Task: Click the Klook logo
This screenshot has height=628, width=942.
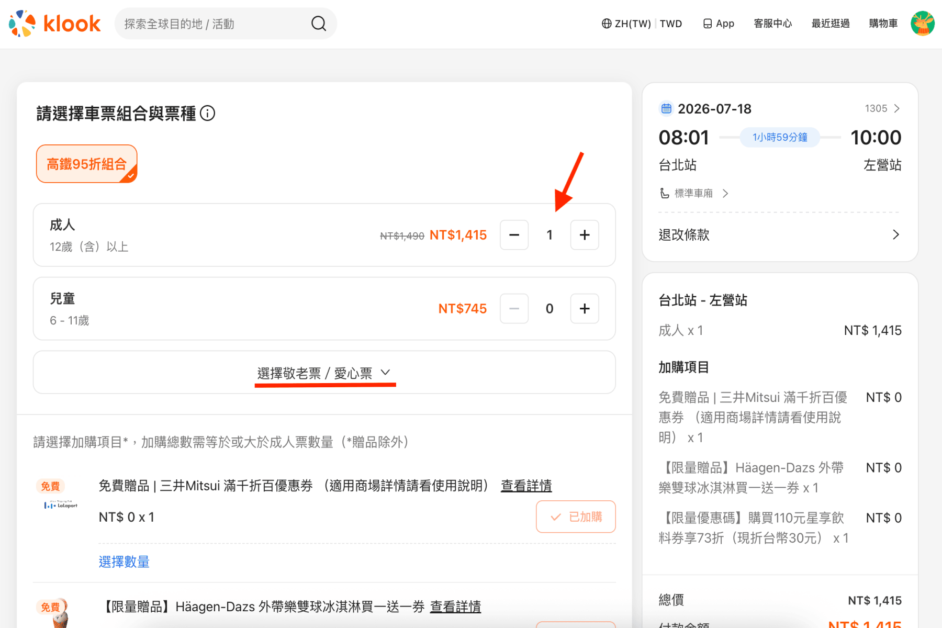Action: tap(54, 24)
